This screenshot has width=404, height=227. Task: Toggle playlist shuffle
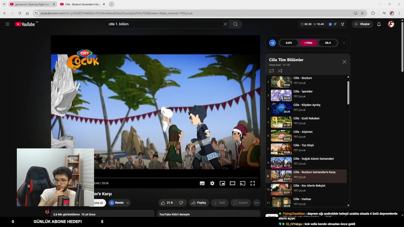pyautogui.click(x=280, y=71)
